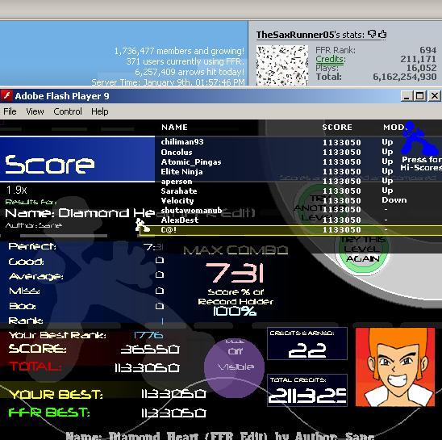The width and height of the screenshot is (442, 440).
Task: Click the Credits link in stats
Action: coord(330,59)
